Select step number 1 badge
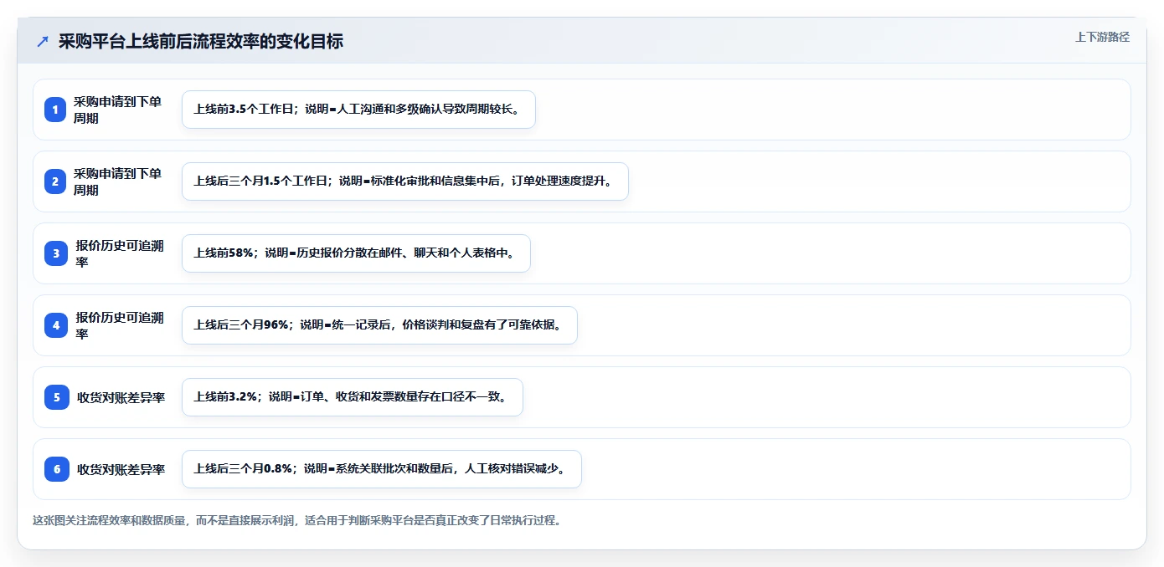1164x567 pixels. point(55,110)
